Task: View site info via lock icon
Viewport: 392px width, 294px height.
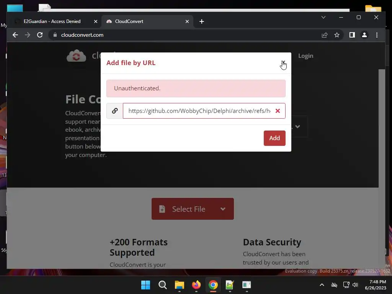Action: pos(55,35)
